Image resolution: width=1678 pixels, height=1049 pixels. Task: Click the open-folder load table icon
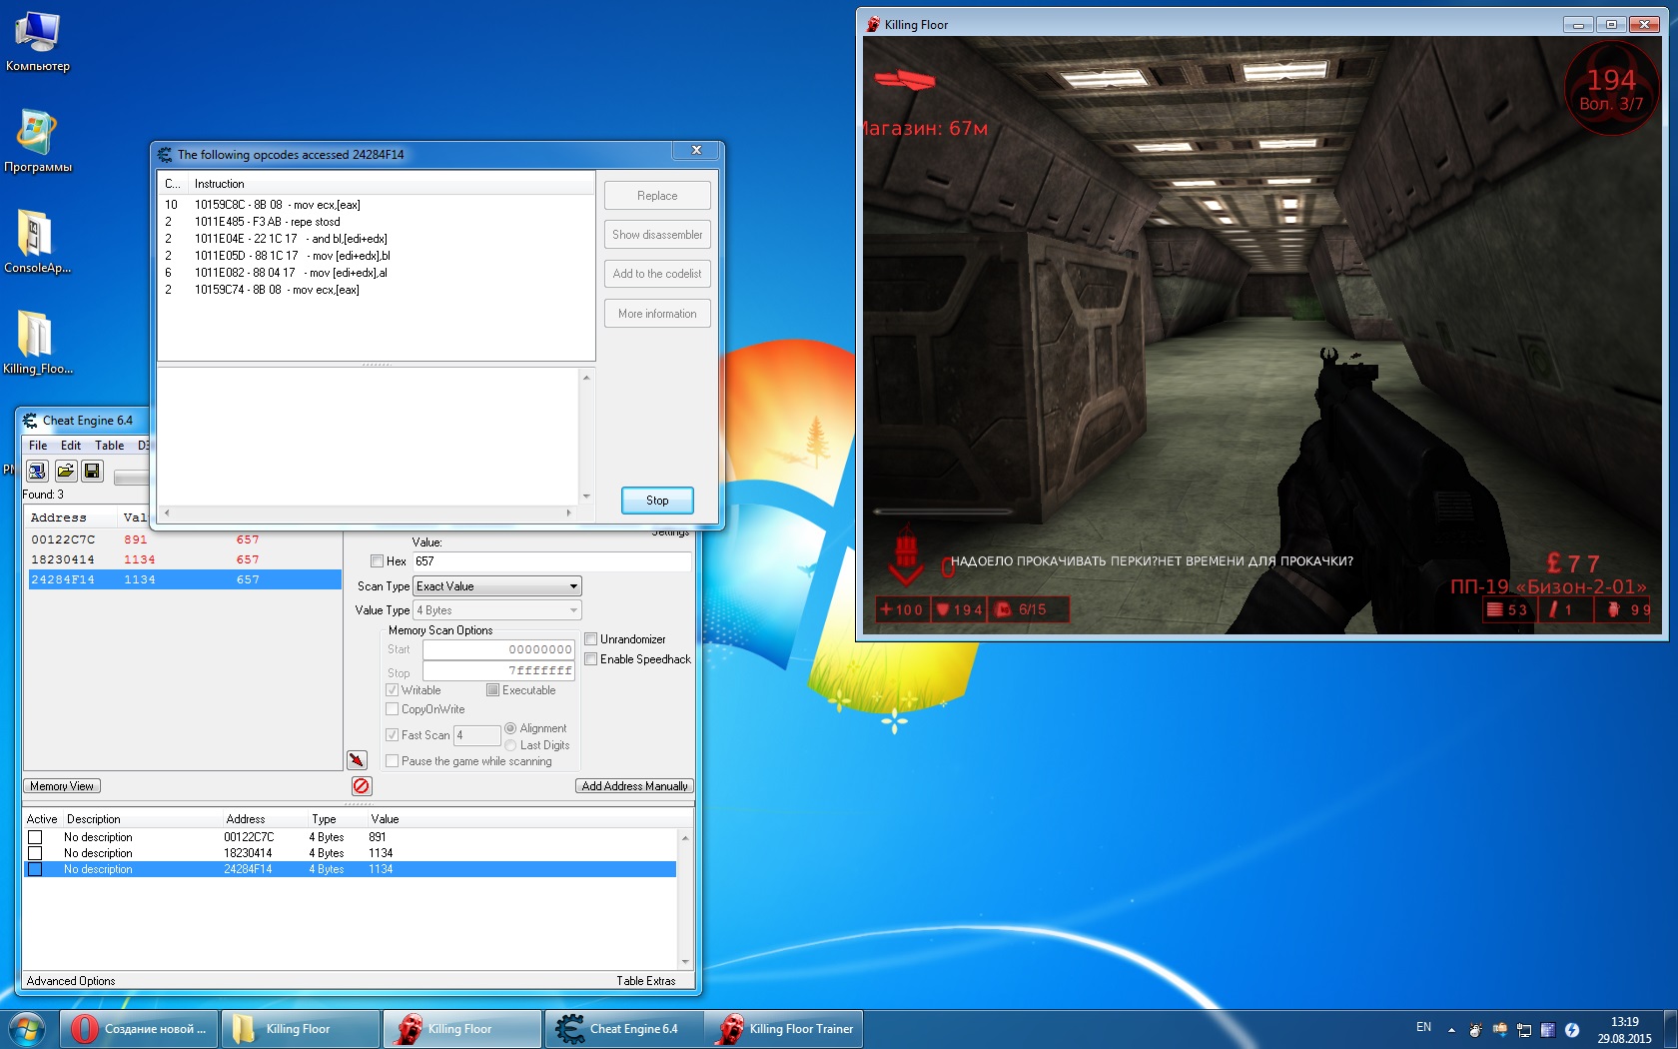pos(65,471)
